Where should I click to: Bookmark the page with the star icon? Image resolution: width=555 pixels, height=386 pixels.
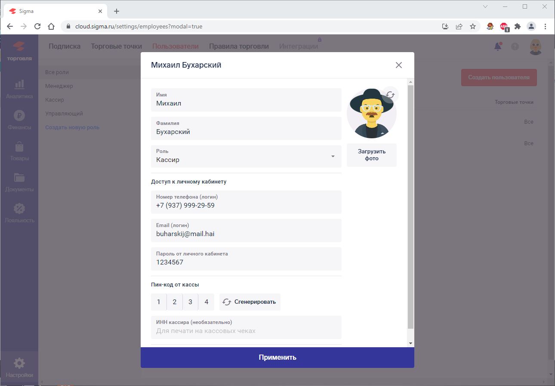(x=473, y=26)
